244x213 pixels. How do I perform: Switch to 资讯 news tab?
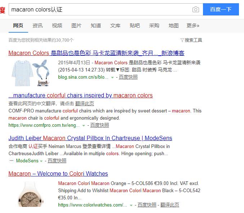[x=37, y=26]
